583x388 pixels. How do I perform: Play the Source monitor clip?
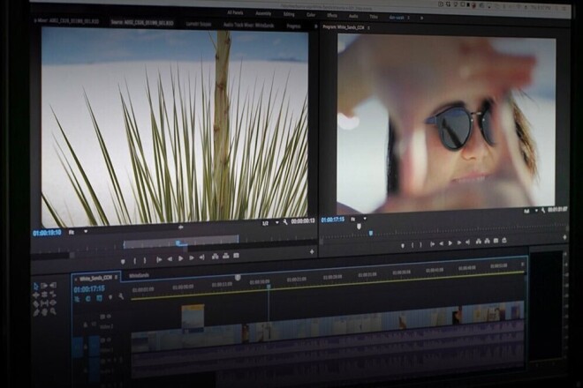(181, 258)
